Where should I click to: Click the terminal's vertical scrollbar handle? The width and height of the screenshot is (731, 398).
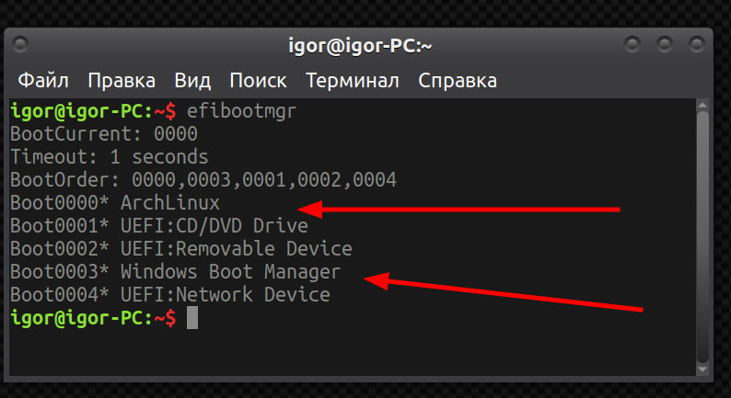[703, 234]
